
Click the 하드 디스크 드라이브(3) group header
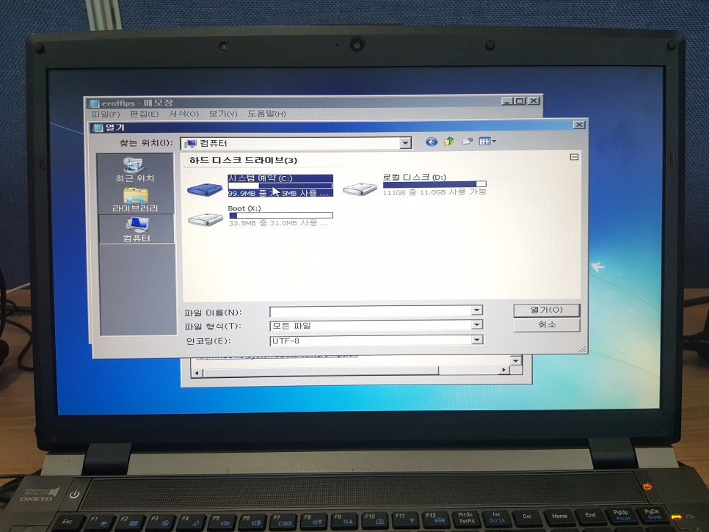243,161
